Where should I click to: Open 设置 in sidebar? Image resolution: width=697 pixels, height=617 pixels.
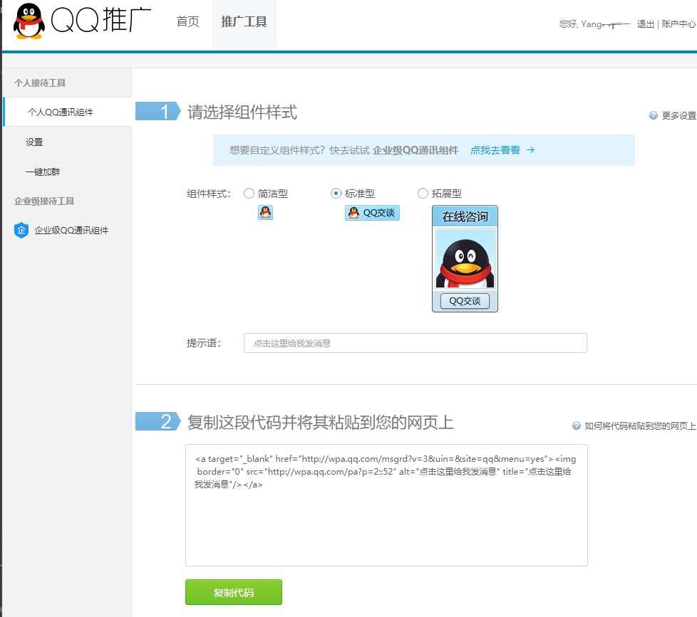click(34, 142)
